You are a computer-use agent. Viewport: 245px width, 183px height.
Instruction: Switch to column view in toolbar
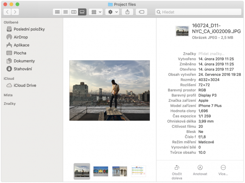pos(74,12)
